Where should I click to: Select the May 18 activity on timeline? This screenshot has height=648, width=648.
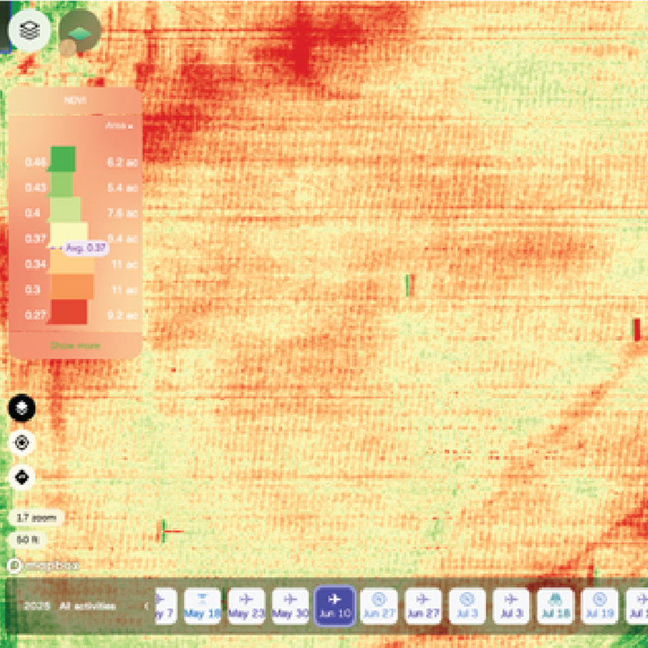(x=202, y=606)
